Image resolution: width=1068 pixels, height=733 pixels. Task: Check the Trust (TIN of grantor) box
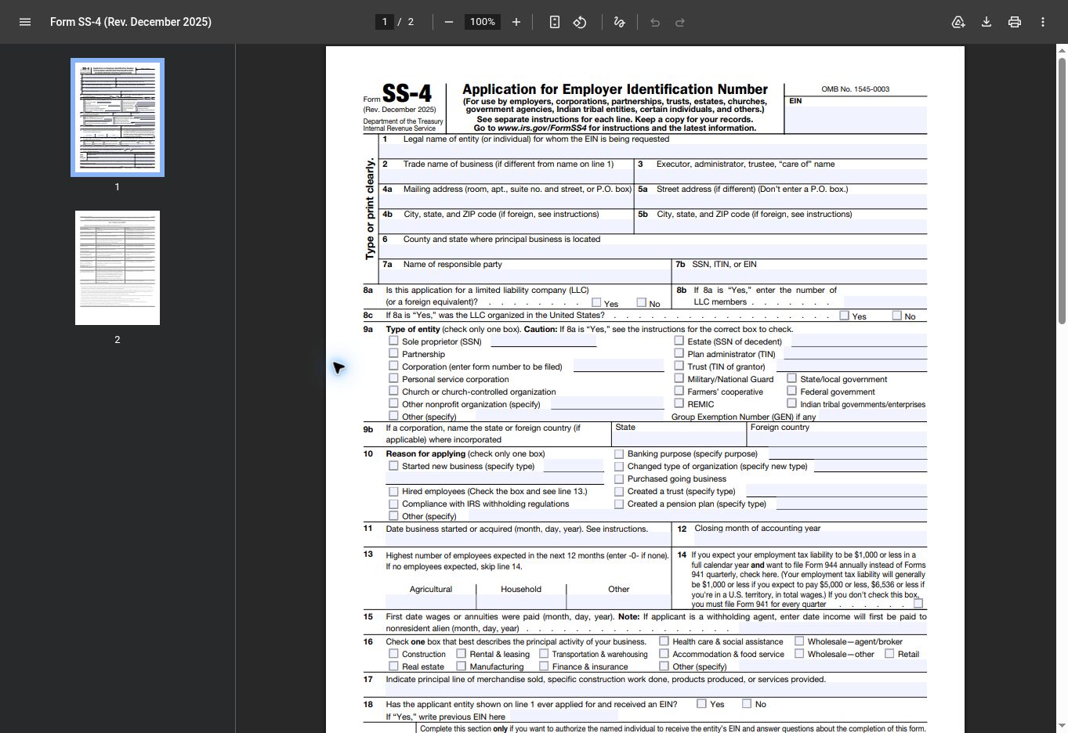679,366
